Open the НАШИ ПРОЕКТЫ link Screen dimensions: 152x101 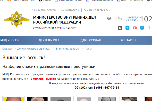click(x=70, y=10)
